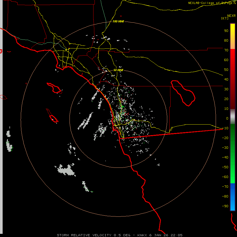Click the -50 scale label
Screen dimensions: 237x237
coord(225,167)
